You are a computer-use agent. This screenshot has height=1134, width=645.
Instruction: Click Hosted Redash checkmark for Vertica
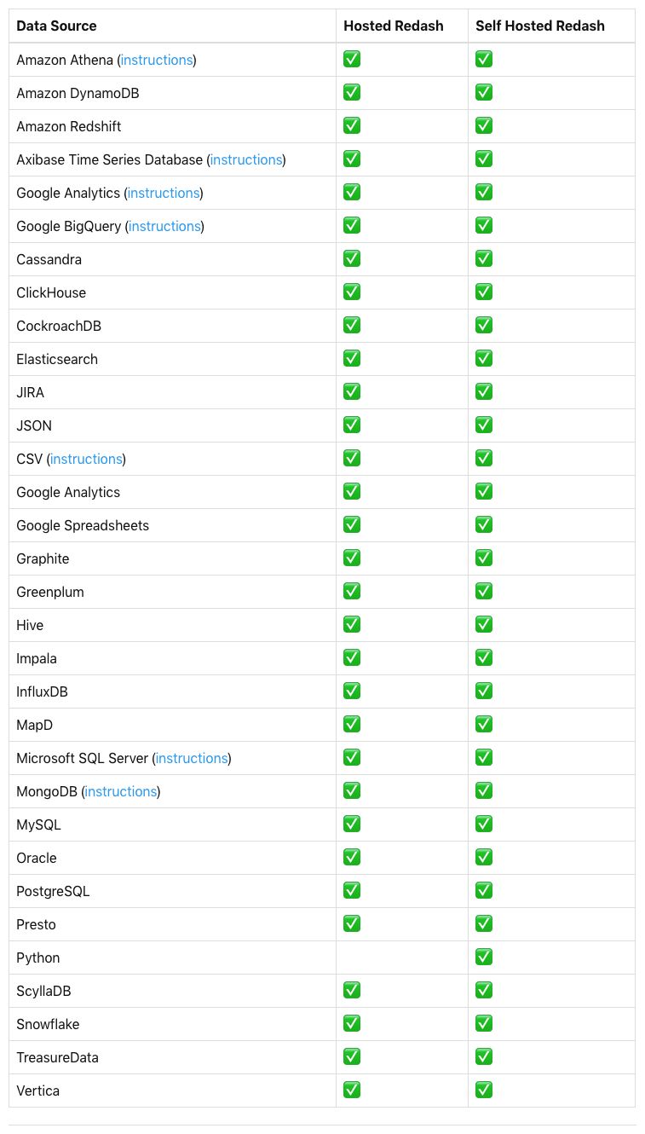click(352, 1090)
